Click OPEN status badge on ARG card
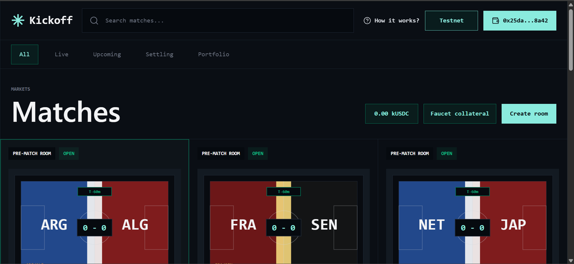 69,154
